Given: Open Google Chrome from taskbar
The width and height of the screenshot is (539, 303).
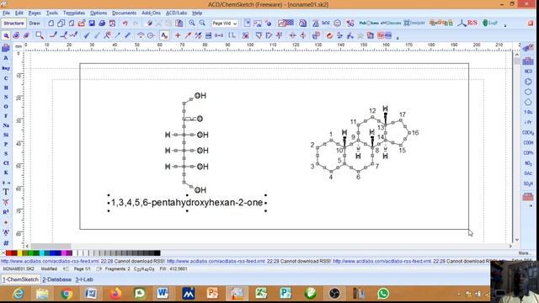Looking at the screenshot, I should coord(67,294).
